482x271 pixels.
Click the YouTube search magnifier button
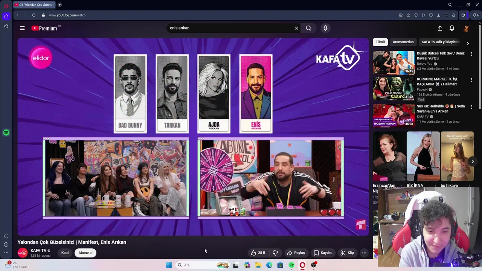[x=308, y=28]
